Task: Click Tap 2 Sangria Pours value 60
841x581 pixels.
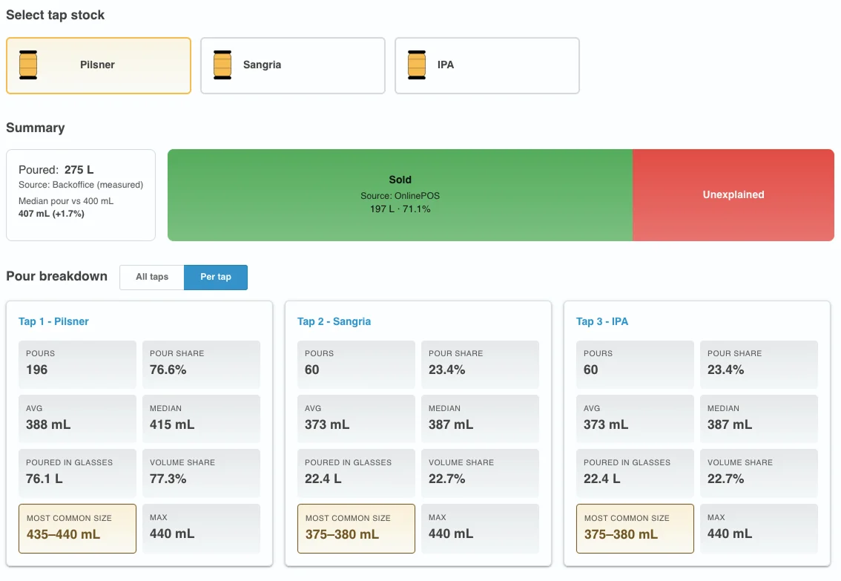Action: coord(356,364)
